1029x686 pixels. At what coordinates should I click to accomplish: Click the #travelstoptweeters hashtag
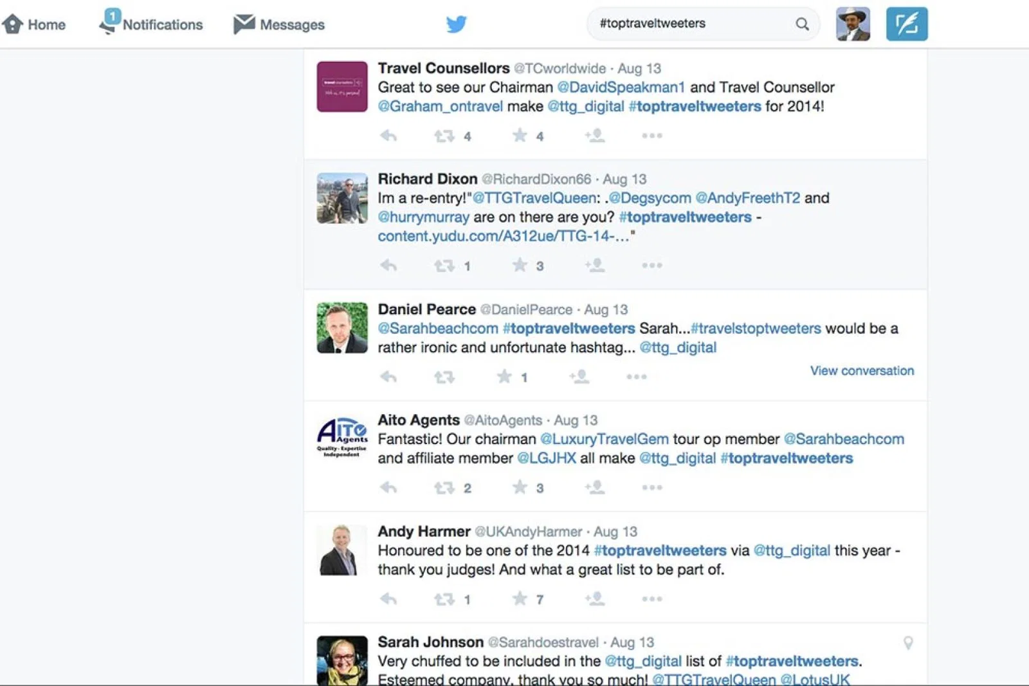(756, 329)
